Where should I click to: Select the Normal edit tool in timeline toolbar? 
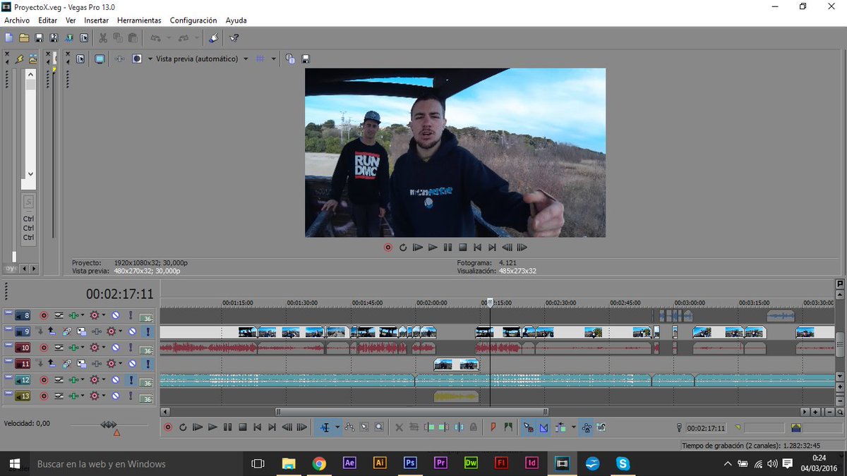[325, 427]
